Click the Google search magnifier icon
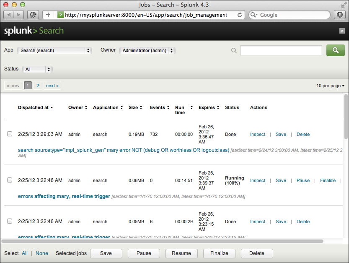 [x=253, y=15]
